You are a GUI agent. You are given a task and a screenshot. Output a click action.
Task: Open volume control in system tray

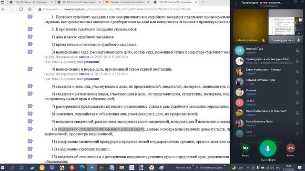tap(272, 168)
